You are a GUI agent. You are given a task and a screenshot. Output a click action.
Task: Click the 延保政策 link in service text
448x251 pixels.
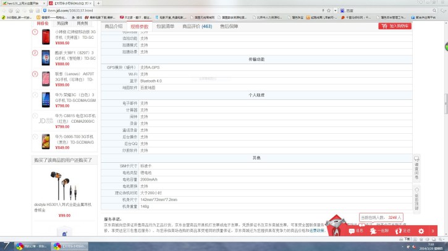[x=317, y=231]
